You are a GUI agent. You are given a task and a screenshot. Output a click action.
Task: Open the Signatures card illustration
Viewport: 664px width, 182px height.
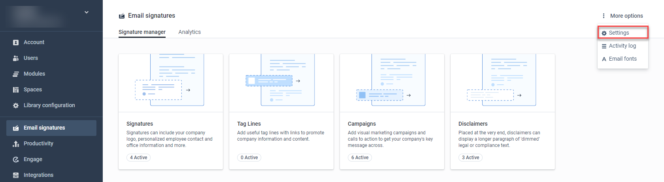(171, 83)
